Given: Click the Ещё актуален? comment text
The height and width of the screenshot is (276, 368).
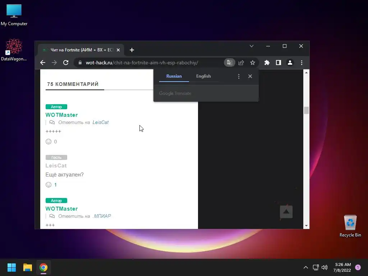Looking at the screenshot, I should click(x=65, y=175).
